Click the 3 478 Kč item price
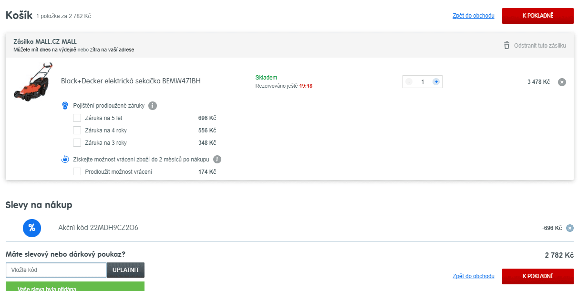 538,82
